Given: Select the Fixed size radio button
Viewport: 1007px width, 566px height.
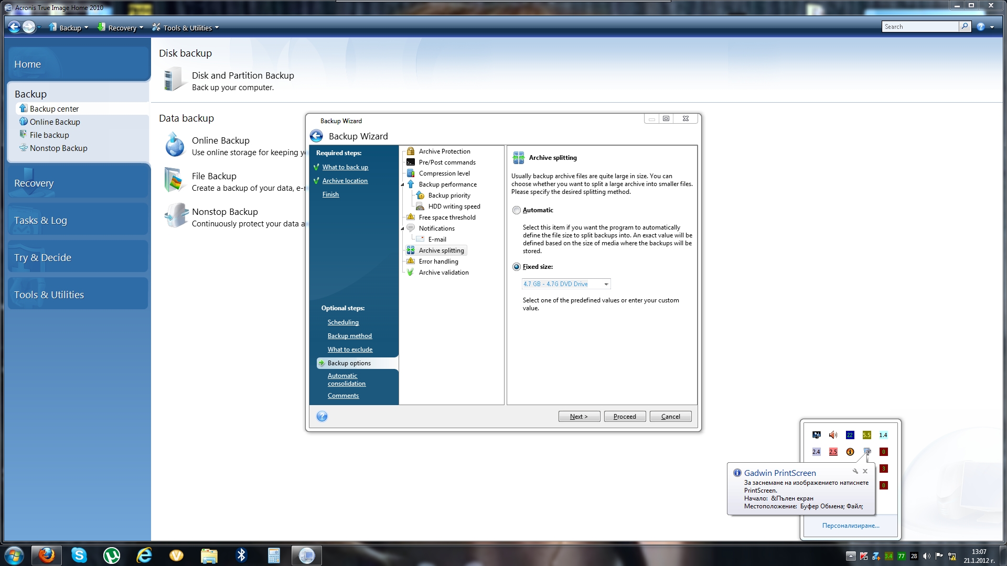Looking at the screenshot, I should [517, 267].
